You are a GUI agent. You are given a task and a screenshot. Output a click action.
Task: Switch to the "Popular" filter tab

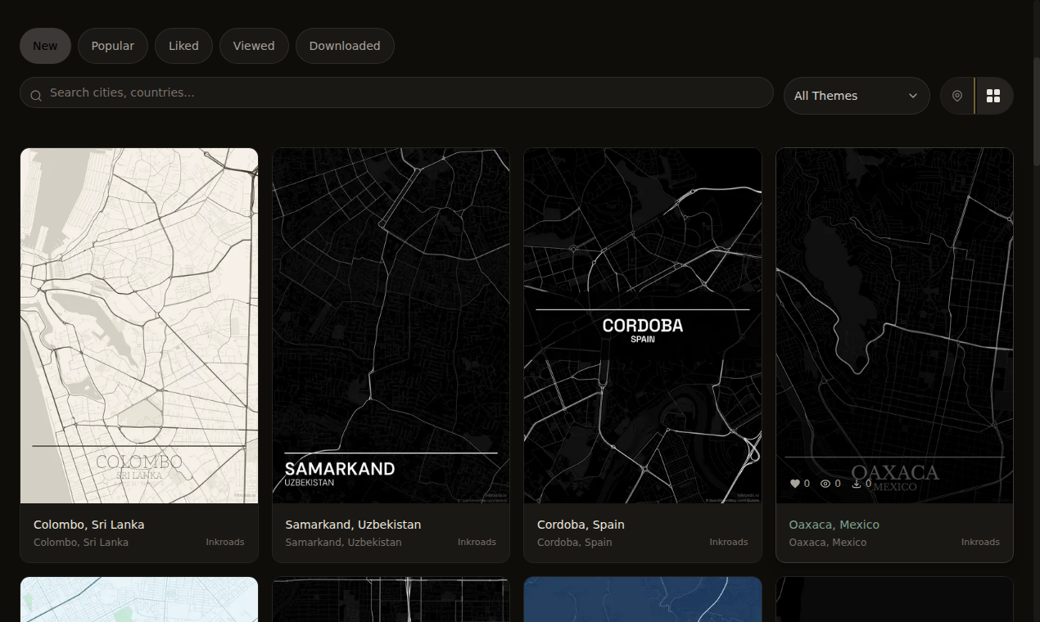(x=113, y=46)
